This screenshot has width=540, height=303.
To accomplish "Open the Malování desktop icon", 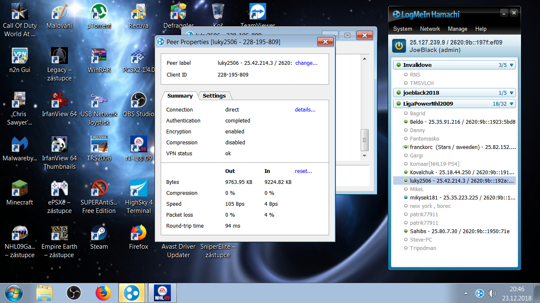I will click(x=59, y=16).
